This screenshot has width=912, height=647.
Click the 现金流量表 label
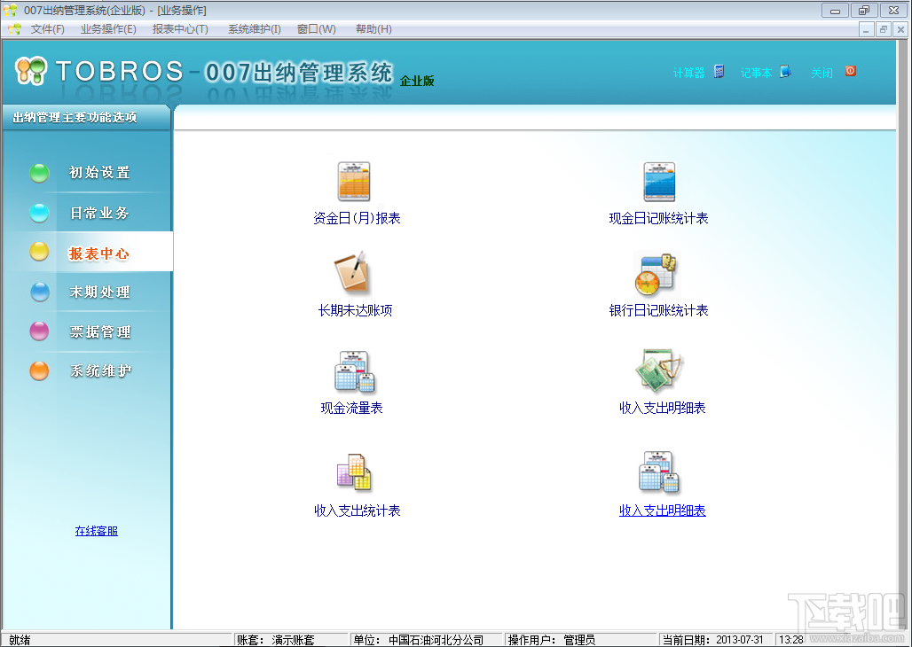(352, 408)
